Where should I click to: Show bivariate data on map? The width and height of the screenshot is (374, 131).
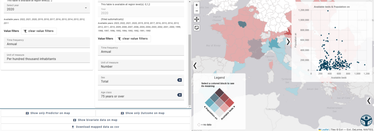(95, 120)
